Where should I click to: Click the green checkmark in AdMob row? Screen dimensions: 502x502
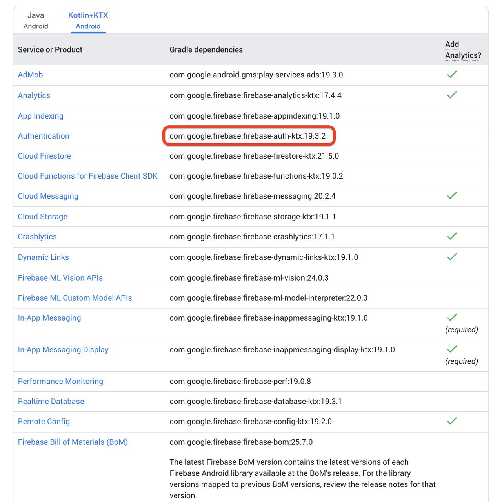point(452,74)
